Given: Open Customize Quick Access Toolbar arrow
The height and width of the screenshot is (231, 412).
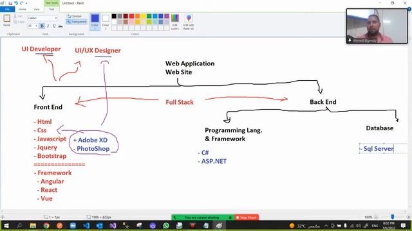Looking at the screenshot, I should (26, 3).
